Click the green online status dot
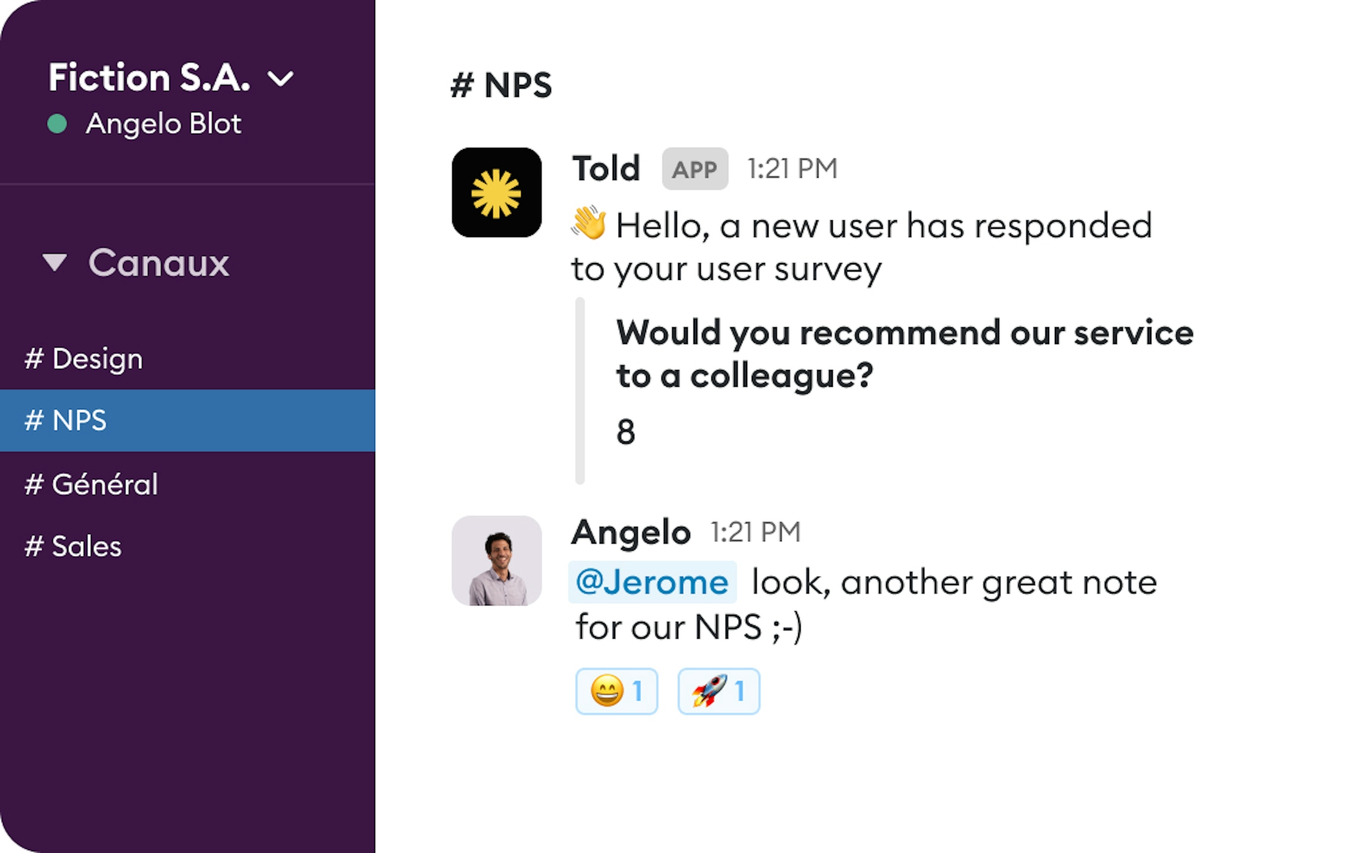 click(x=58, y=124)
